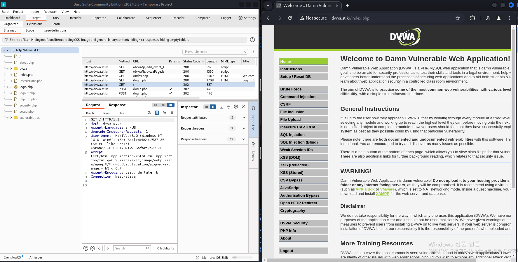Open SQL Injection in DVWA menu

coord(303,135)
